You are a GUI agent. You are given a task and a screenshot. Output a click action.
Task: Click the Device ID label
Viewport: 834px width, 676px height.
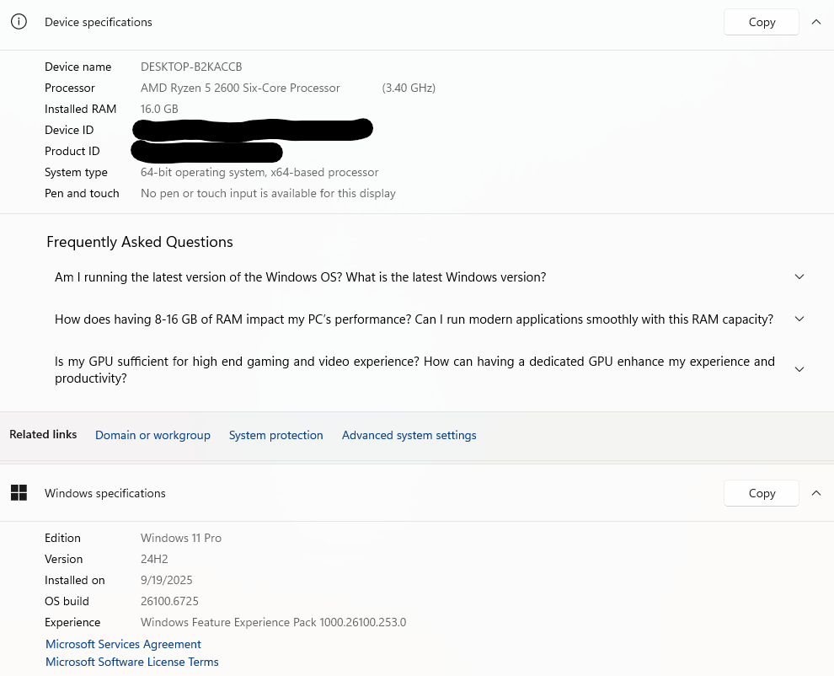click(69, 130)
